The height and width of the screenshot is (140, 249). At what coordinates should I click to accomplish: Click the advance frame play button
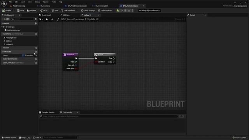pyautogui.click(x=122, y=10)
